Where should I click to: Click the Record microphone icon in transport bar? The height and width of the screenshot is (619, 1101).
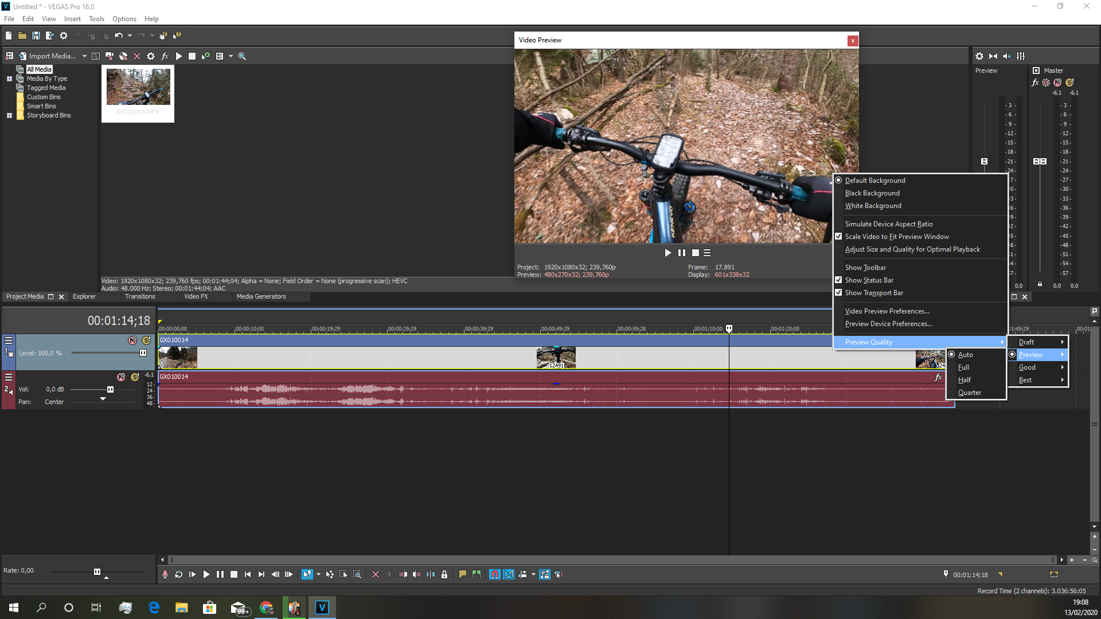(165, 574)
